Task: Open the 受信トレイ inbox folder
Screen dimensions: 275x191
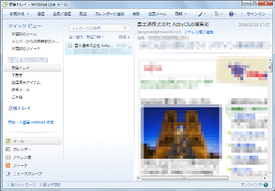Action: [x=33, y=68]
